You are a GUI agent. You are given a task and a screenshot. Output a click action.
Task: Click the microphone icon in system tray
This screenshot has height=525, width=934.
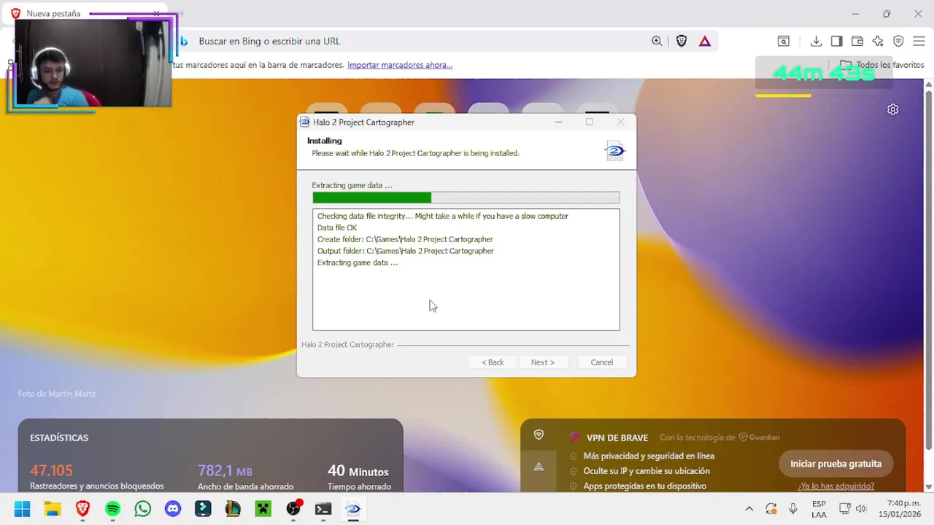pos(793,509)
